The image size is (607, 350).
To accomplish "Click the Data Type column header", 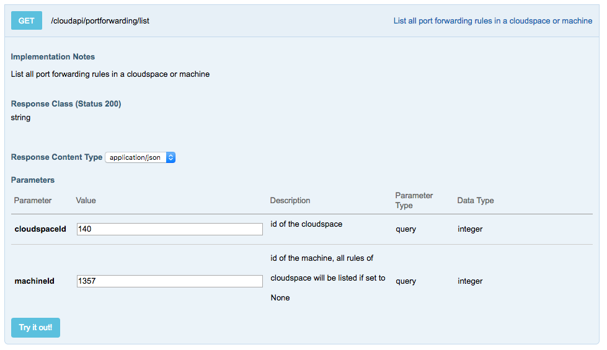I will pyautogui.click(x=476, y=201).
